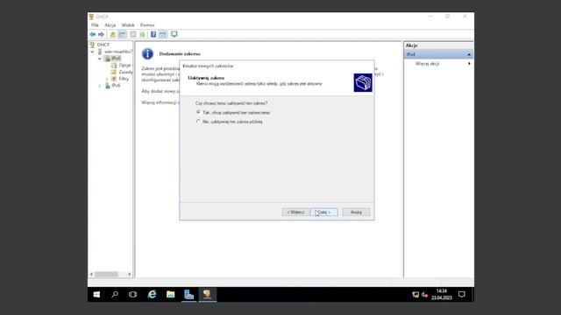This screenshot has height=315, width=561.
Task: Click the IPv4 header in Akcje pane
Action: 438,54
